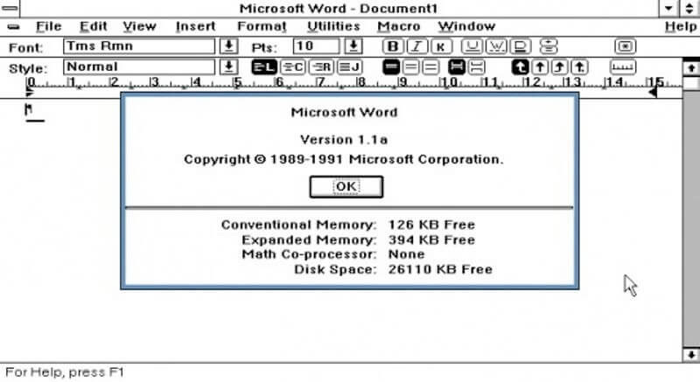The width and height of the screenshot is (700, 382).
Task: Click the right indent marker on ruler
Action: tap(652, 92)
